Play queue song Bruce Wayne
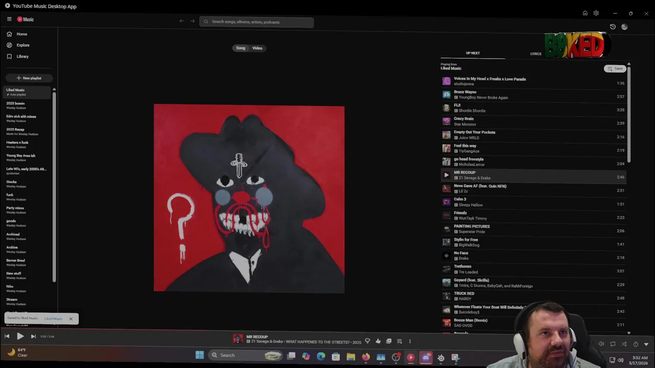 533,95
